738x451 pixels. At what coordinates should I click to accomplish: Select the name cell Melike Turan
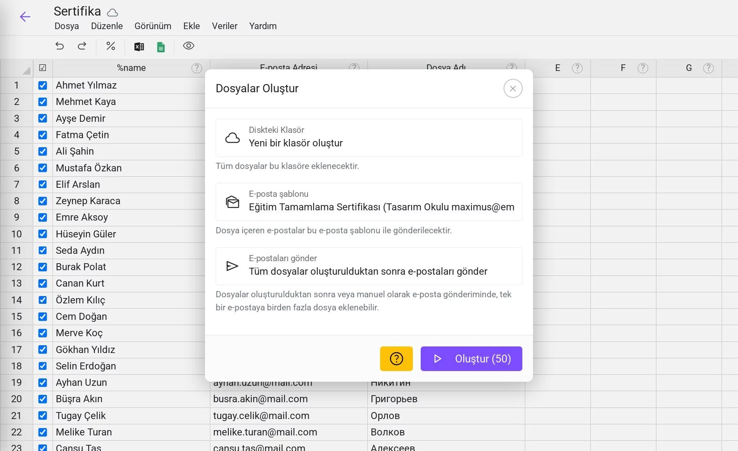click(131, 432)
